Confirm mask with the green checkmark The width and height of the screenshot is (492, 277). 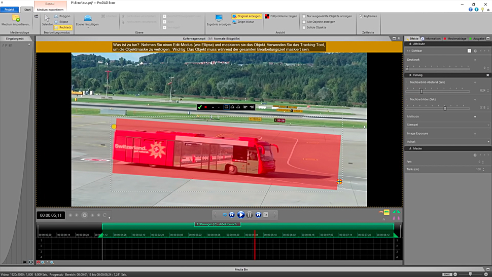tap(200, 107)
